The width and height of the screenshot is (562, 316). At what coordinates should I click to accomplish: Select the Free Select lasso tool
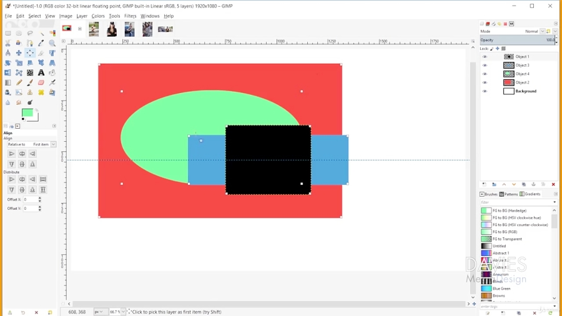point(30,33)
